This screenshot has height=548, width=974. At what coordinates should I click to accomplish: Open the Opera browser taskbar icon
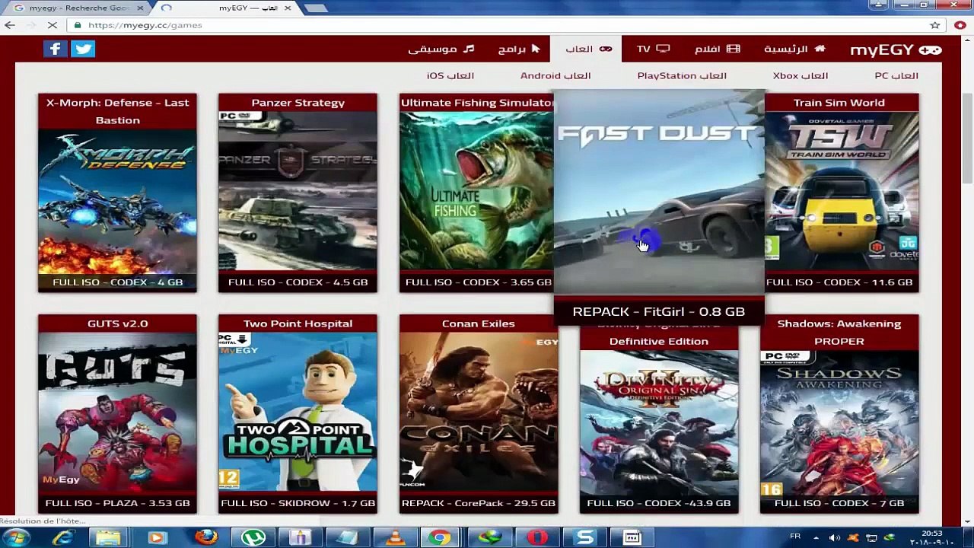pos(537,537)
